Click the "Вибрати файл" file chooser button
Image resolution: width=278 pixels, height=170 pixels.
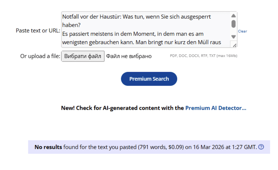pos(83,56)
